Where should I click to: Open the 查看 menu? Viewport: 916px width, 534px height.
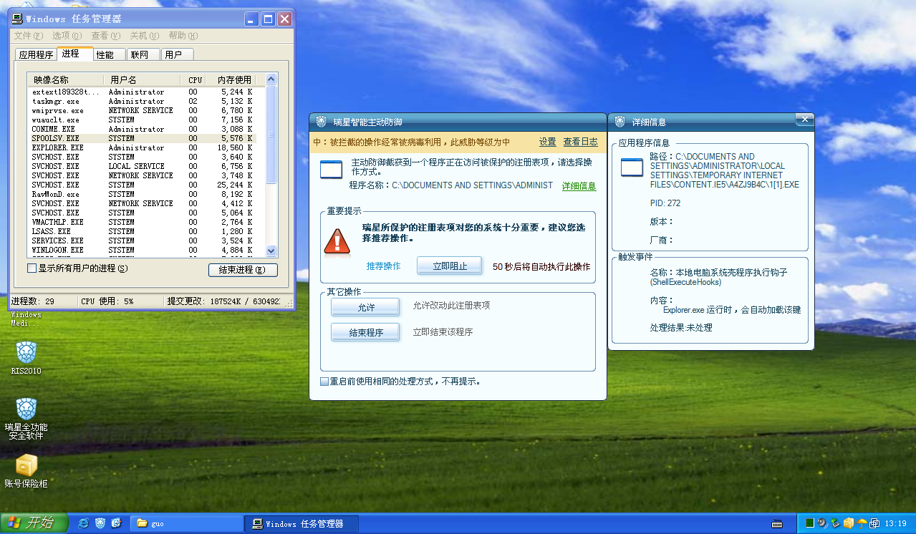106,36
